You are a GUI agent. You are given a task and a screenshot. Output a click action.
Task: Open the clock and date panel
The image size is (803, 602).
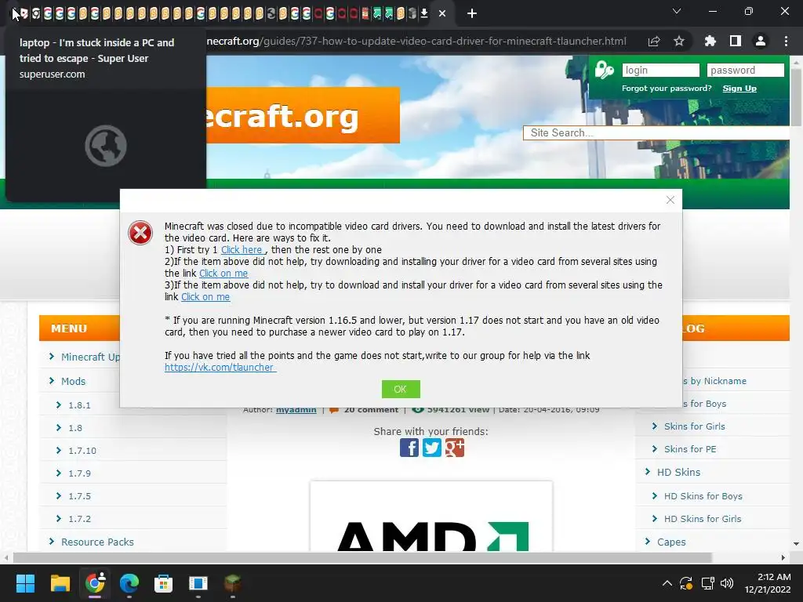click(767, 583)
